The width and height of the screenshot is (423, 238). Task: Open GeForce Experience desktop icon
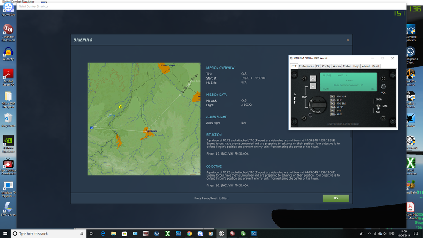click(x=8, y=144)
